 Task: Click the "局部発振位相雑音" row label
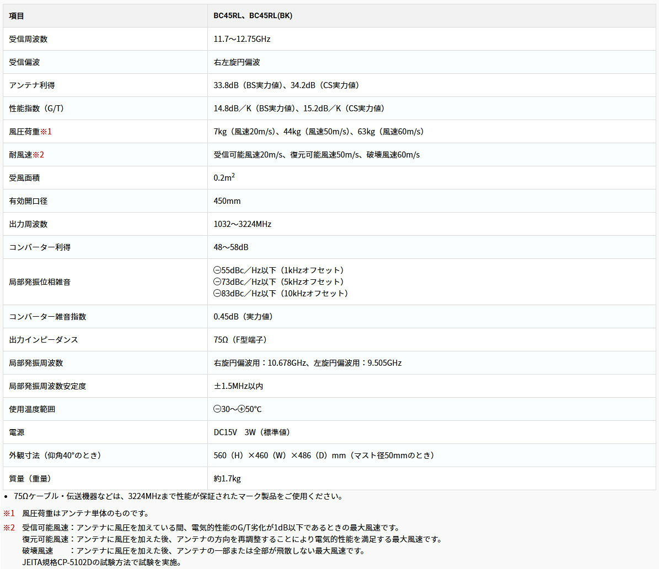point(40,282)
